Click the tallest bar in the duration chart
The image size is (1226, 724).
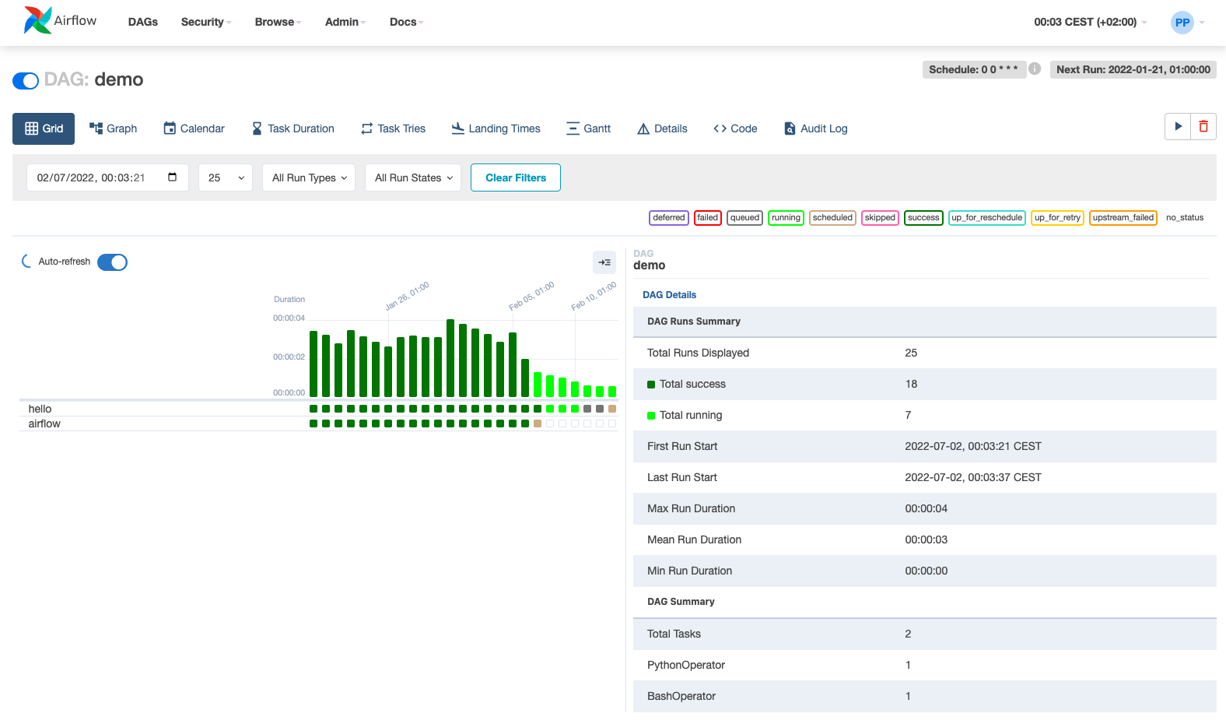(450, 358)
